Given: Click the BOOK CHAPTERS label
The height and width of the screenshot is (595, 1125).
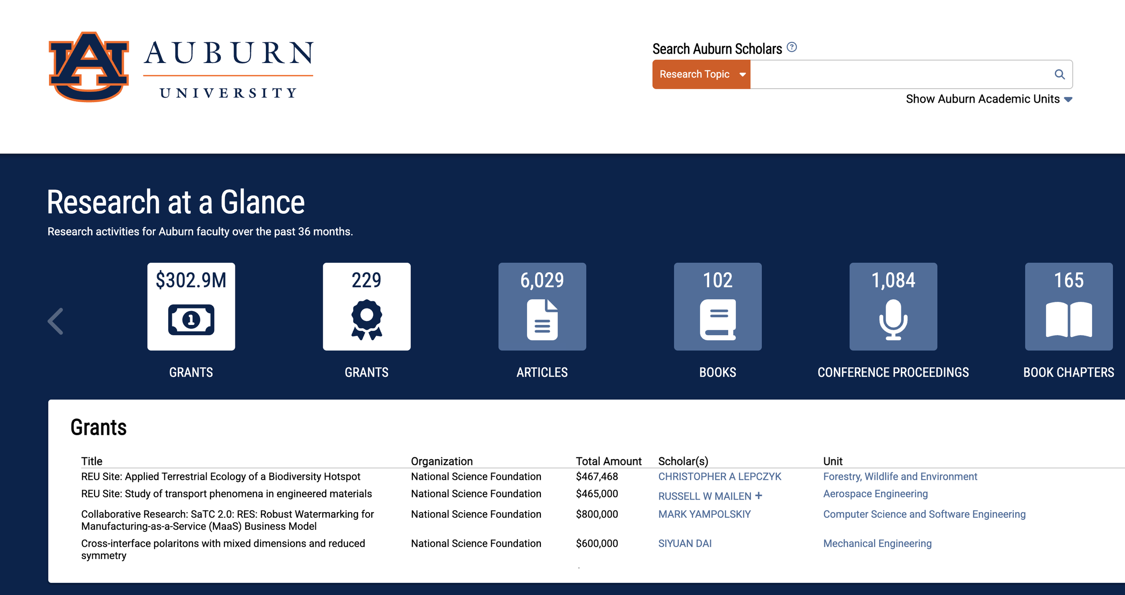Looking at the screenshot, I should pos(1069,373).
